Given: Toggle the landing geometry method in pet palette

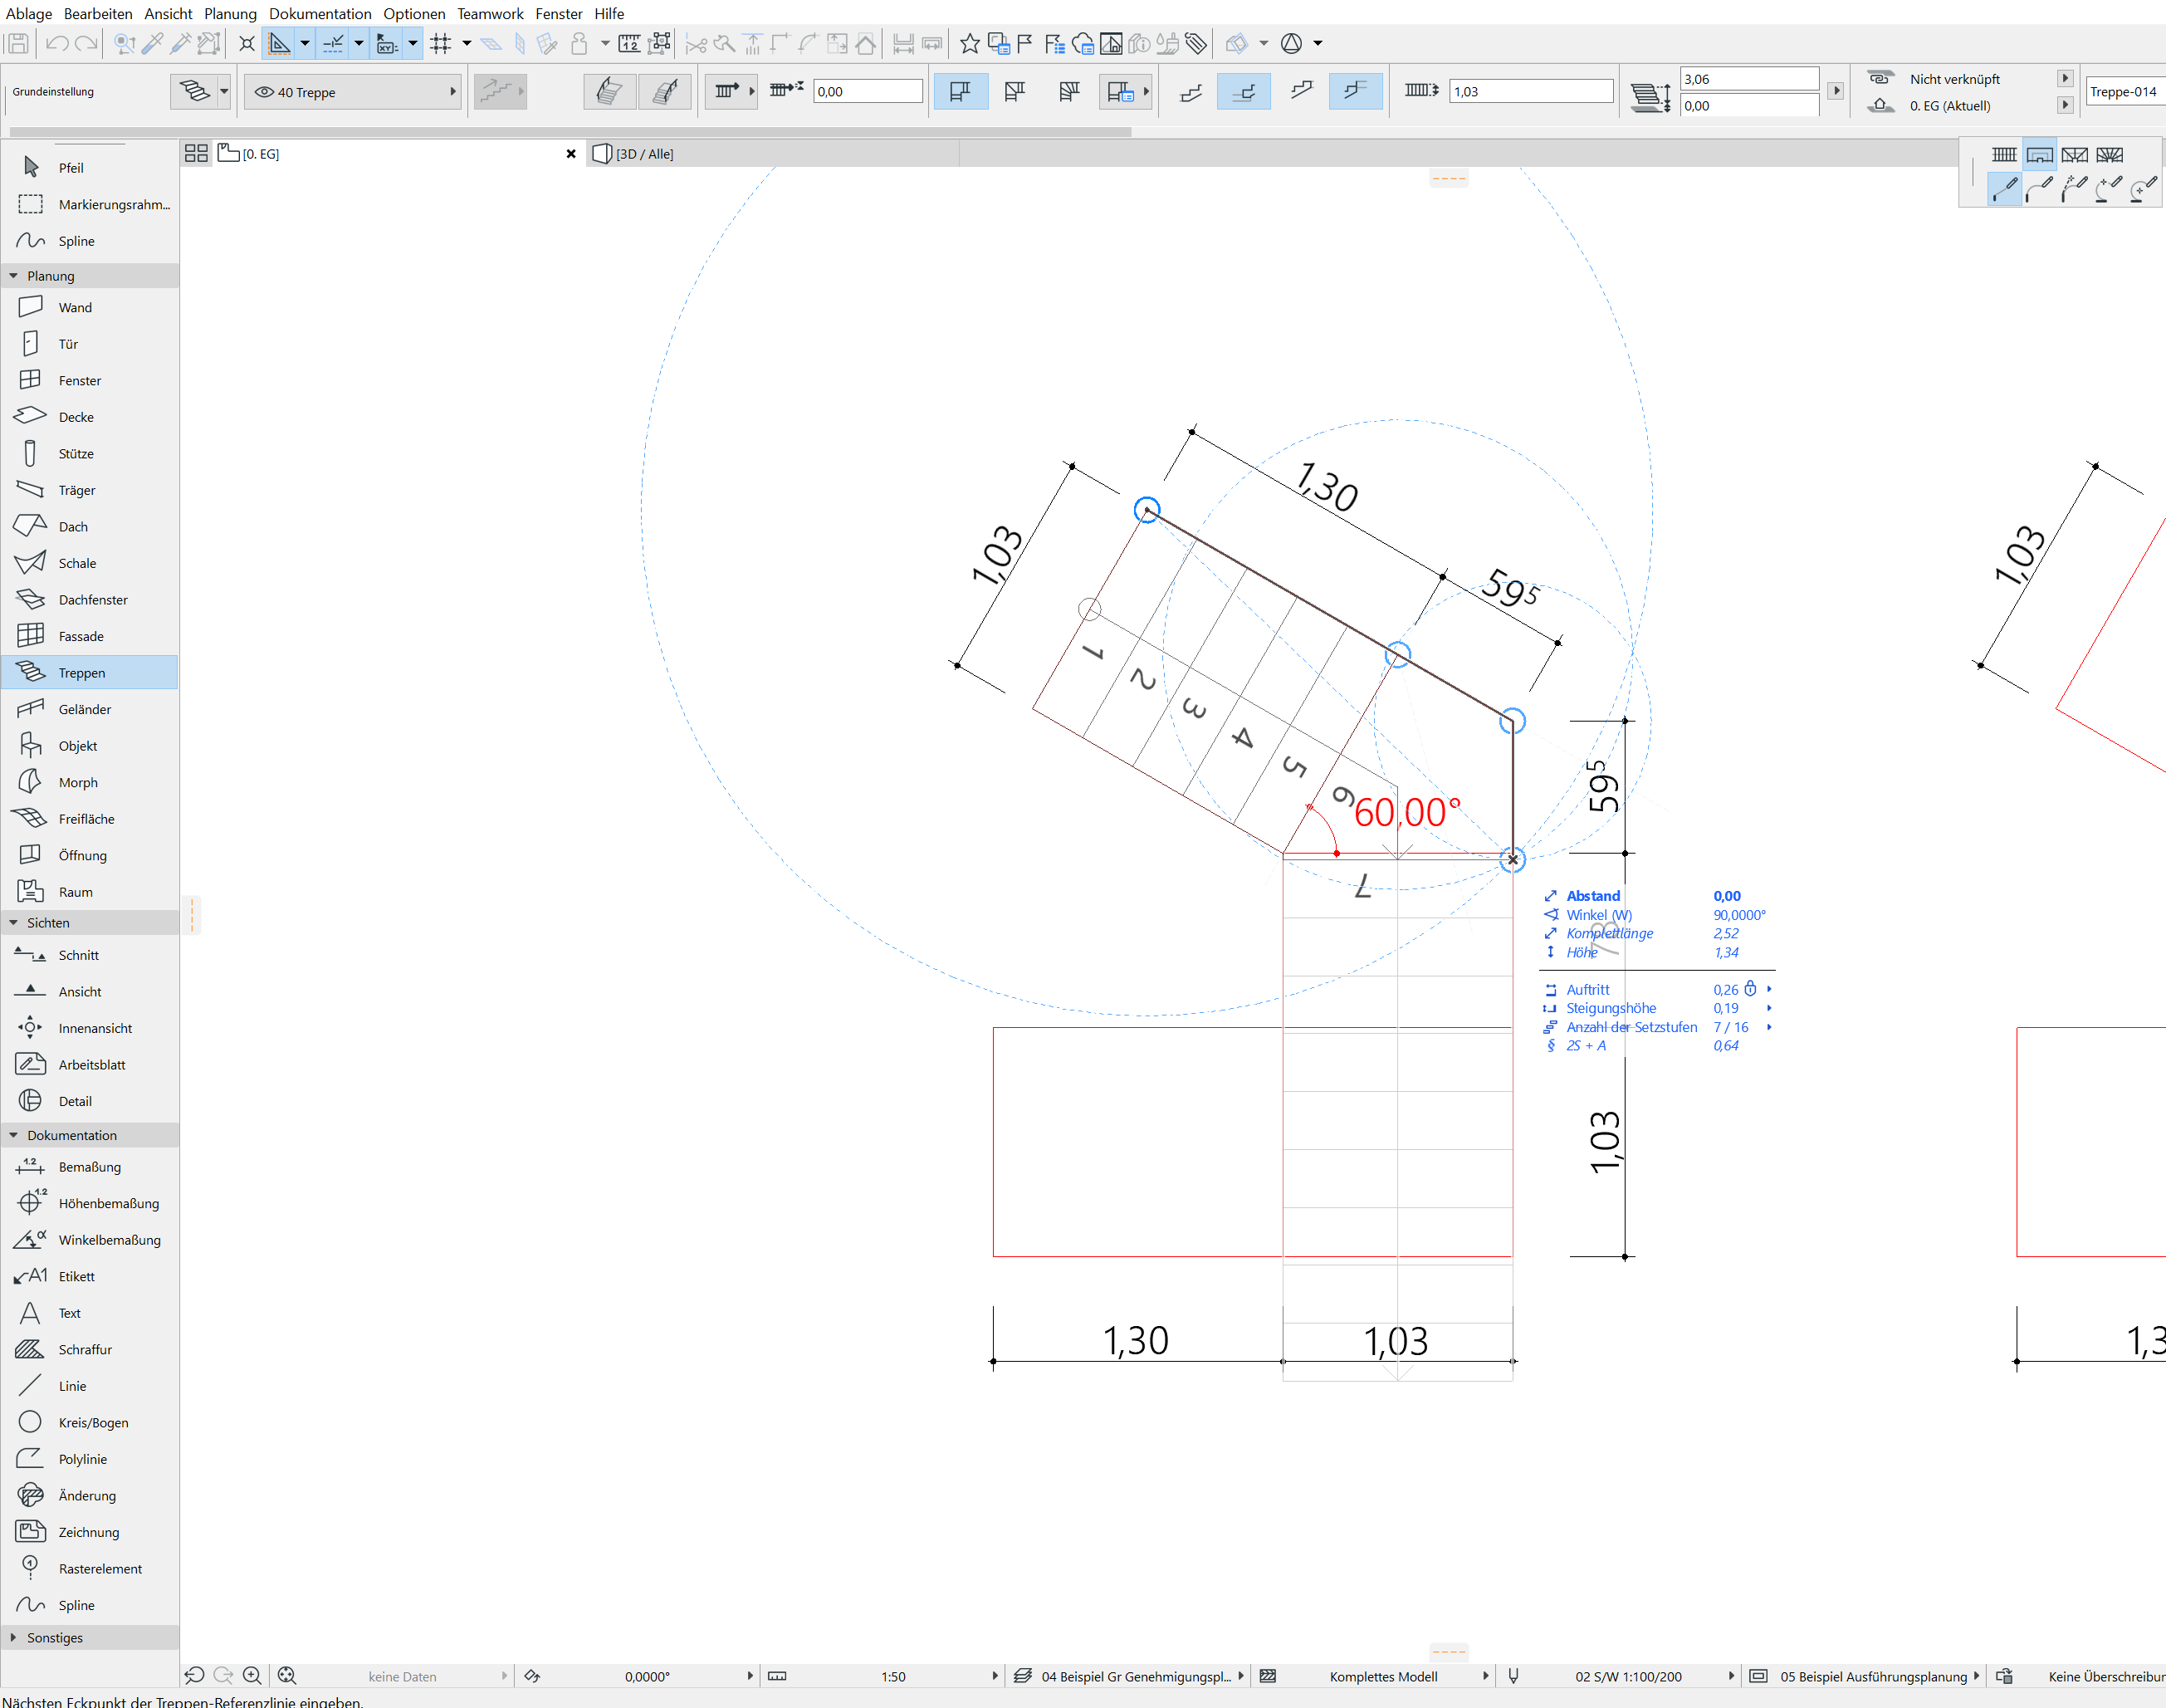Looking at the screenshot, I should tap(2039, 154).
